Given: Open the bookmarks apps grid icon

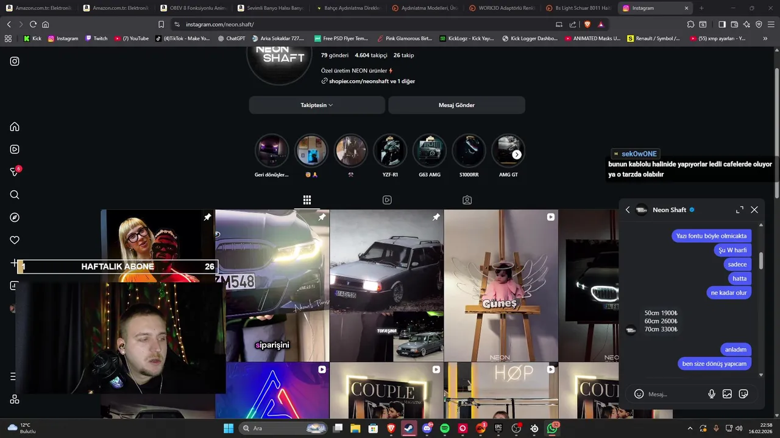Looking at the screenshot, I should pyautogui.click(x=8, y=38).
